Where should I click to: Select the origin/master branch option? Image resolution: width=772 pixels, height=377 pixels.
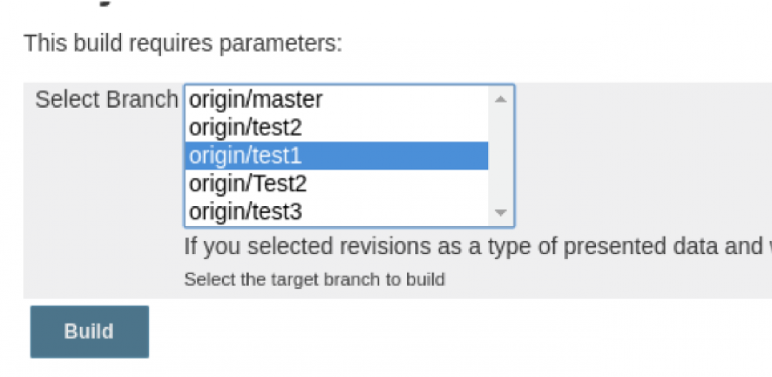coord(256,100)
